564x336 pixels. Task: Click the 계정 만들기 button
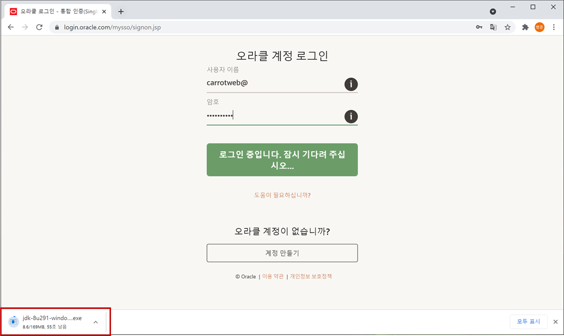point(282,253)
